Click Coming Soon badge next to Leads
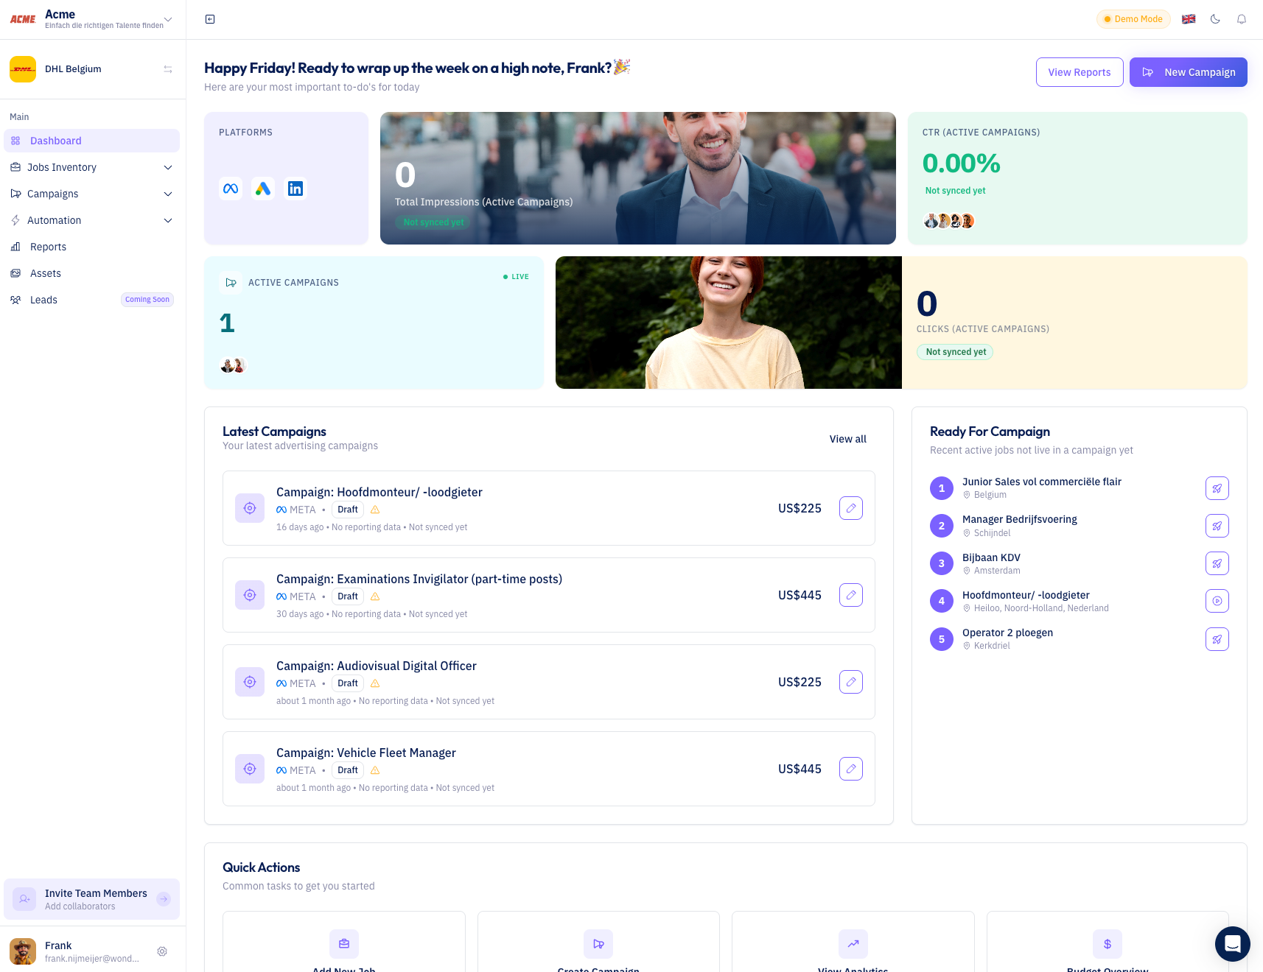This screenshot has height=972, width=1263. 147,300
